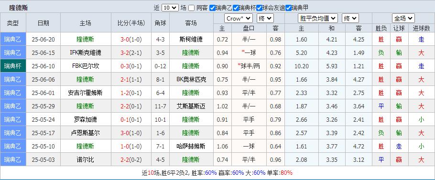Viewport: 435px width, 180px height.
Task: Click the 让球 column header
Action: coord(399,28)
